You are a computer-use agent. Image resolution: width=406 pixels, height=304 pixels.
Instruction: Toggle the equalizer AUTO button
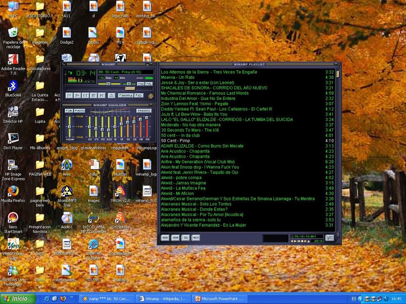(x=80, y=111)
